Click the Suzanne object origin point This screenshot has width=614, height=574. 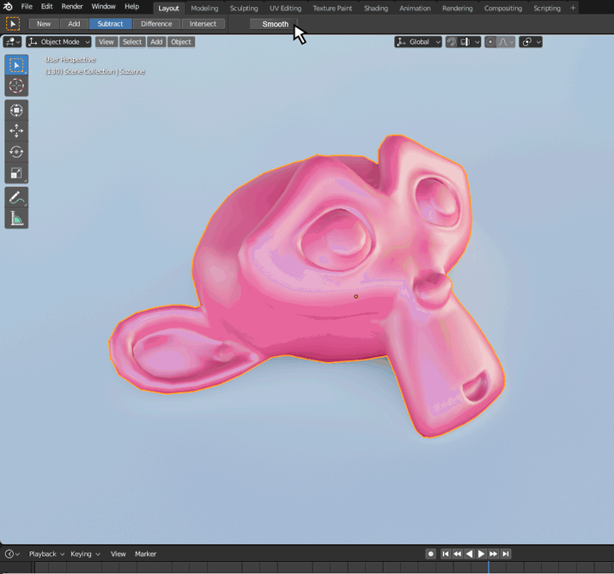(x=356, y=296)
